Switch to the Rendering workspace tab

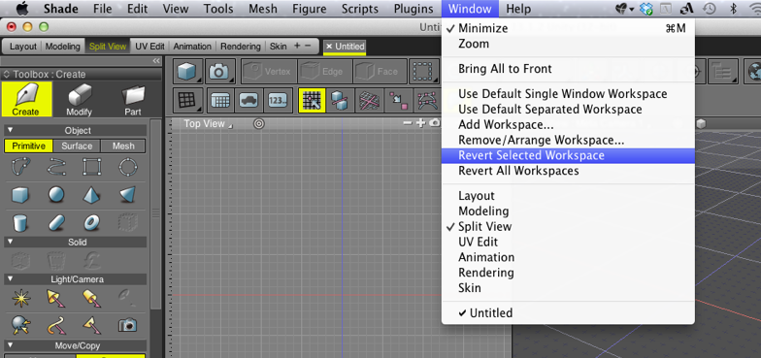241,47
